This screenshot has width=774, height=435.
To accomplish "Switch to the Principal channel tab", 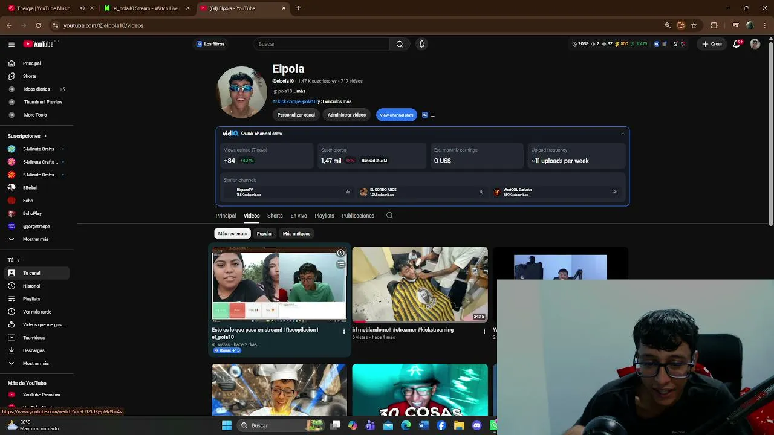I will click(226, 216).
